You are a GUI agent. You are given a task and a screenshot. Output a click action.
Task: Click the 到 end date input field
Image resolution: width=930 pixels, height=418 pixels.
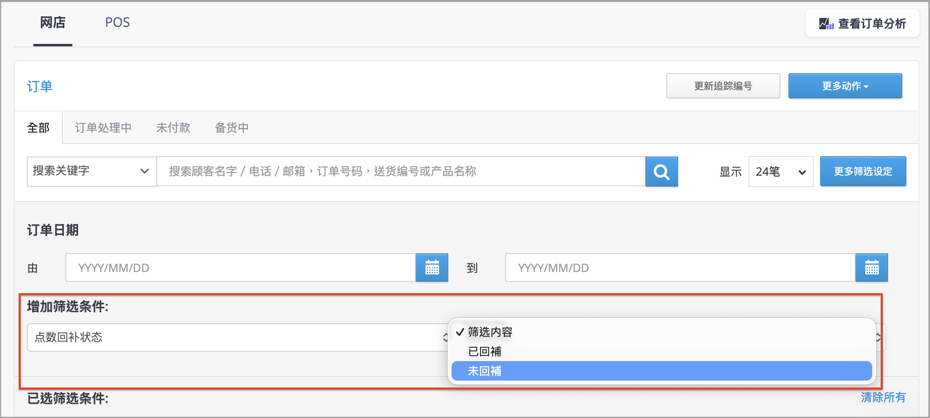[x=680, y=268]
